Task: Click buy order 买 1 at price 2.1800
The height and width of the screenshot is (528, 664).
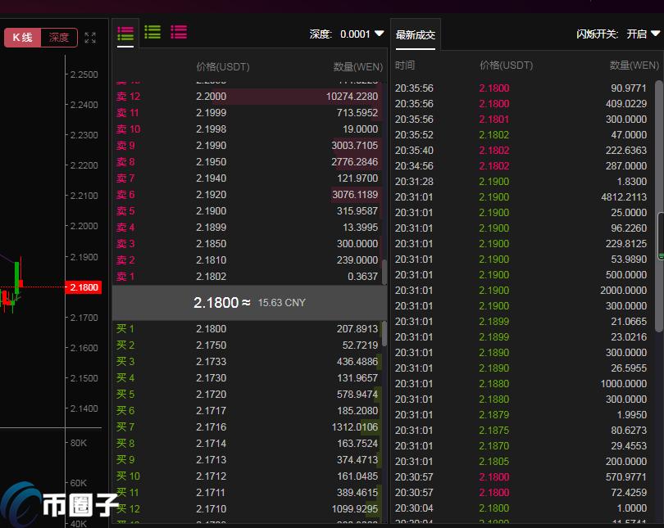Action: 248,329
